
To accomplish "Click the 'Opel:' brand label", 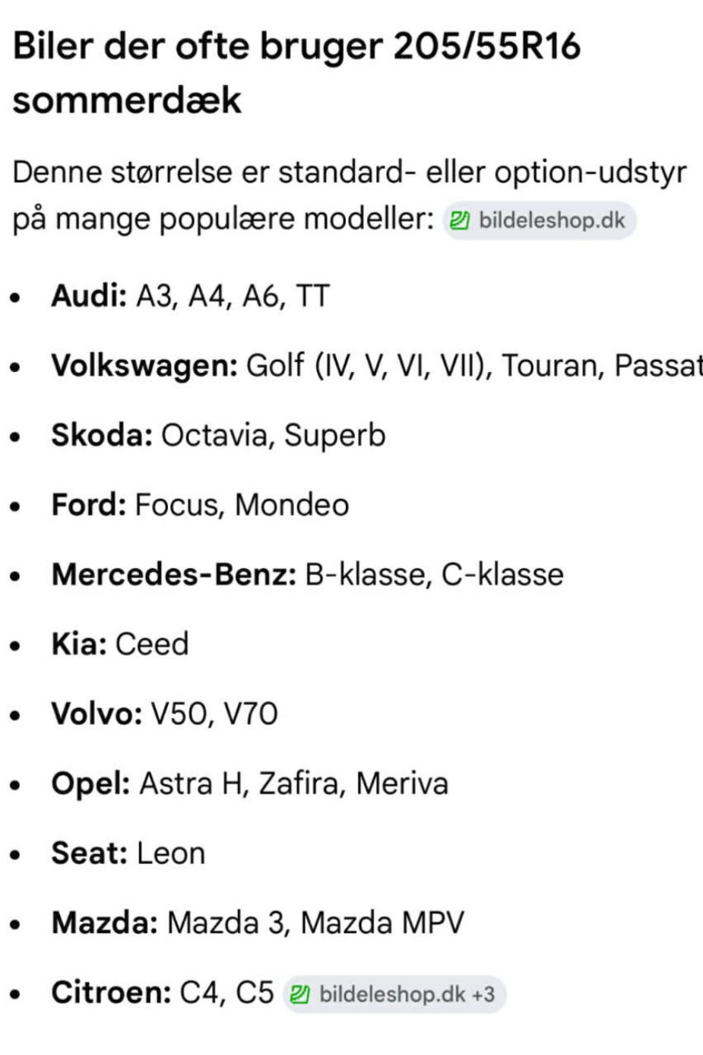I will (x=90, y=783).
